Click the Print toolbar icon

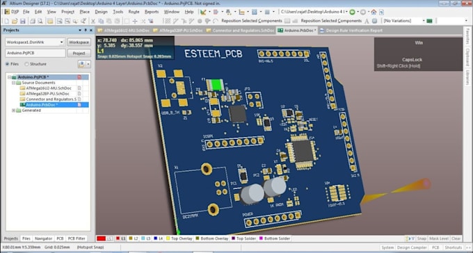coord(32,21)
